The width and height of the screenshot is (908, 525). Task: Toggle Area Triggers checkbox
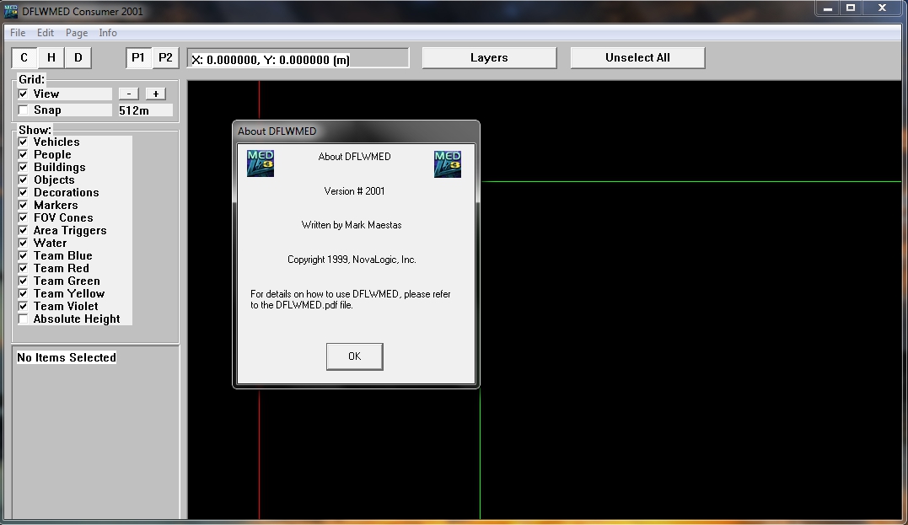(x=23, y=230)
